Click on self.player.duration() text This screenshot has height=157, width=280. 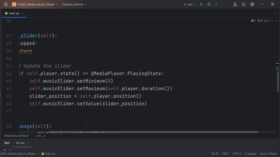138,89
